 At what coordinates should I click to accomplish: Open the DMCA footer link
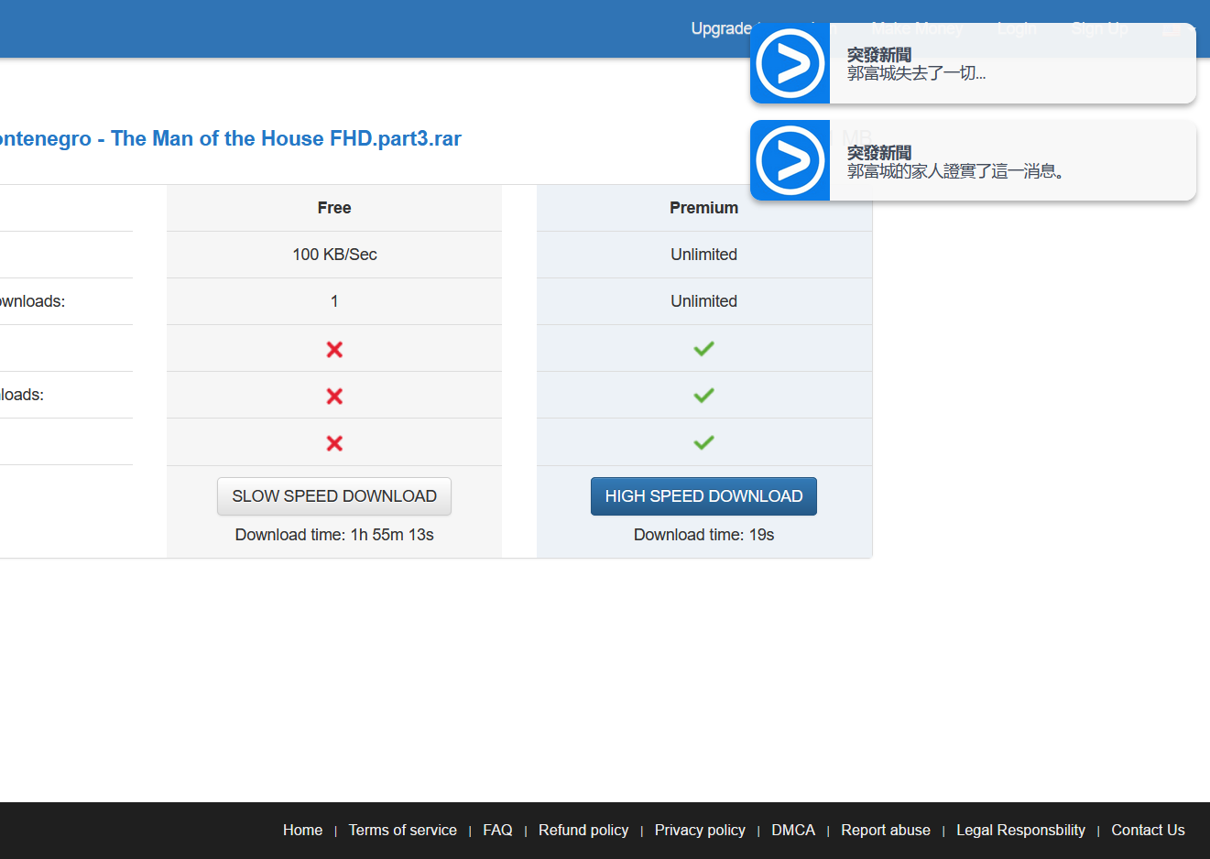click(x=793, y=830)
